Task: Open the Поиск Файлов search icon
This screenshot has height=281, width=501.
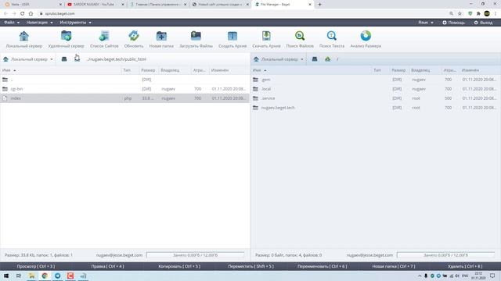Action: tap(300, 36)
